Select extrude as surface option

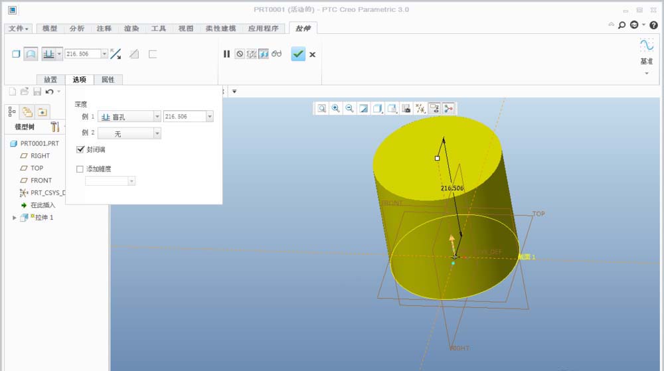31,54
